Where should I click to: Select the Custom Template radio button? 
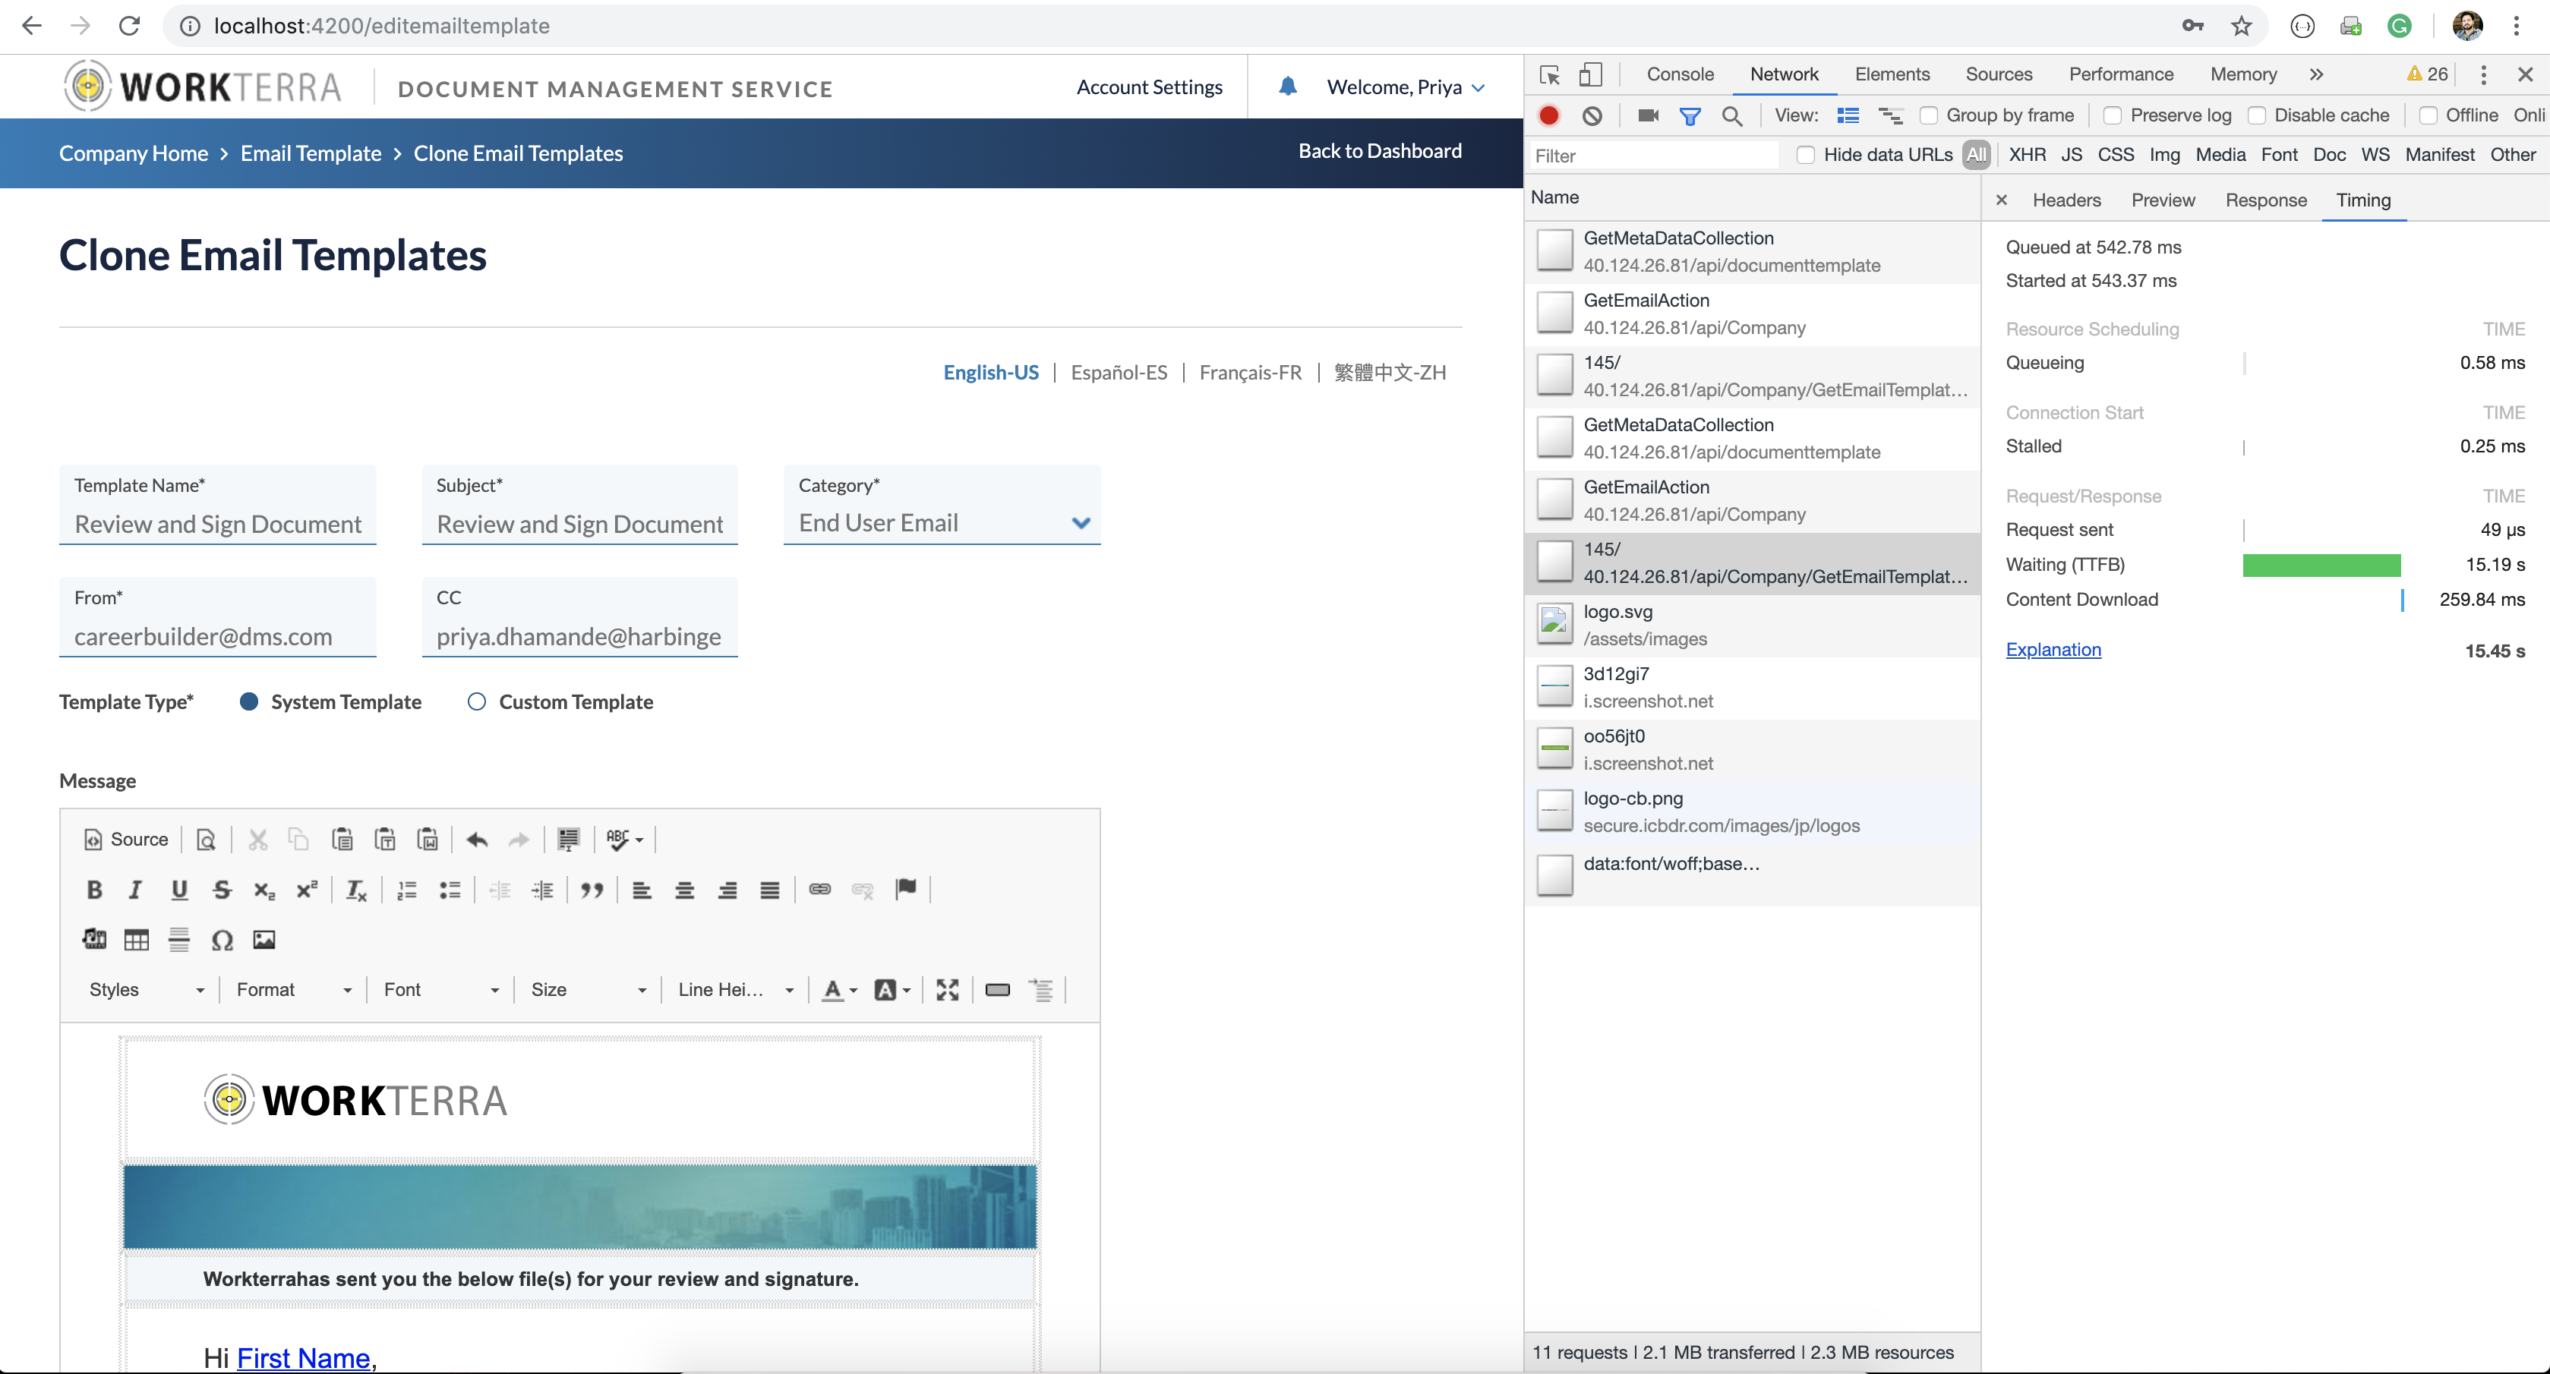click(x=477, y=702)
